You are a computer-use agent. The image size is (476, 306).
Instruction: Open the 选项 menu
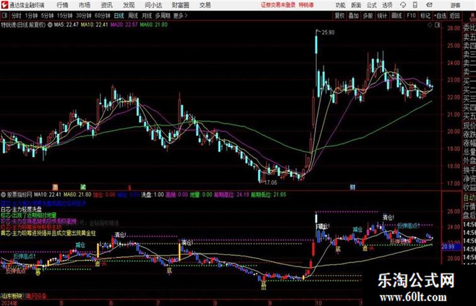(x=387, y=5)
